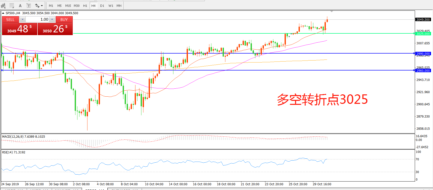Toggle the H4 timeframe button
The image size is (433, 190).
point(93,5)
